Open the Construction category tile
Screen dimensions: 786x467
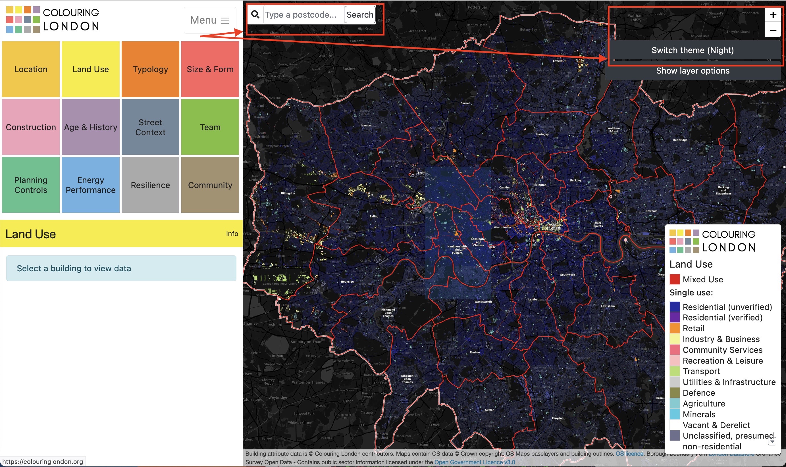pyautogui.click(x=31, y=127)
